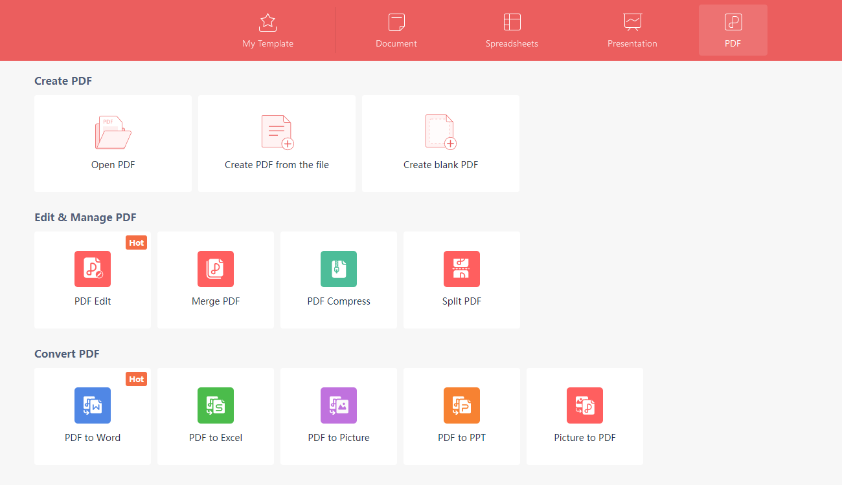842x485 pixels.
Task: Click the Hot badge on PDF Edit
Action: click(x=136, y=242)
